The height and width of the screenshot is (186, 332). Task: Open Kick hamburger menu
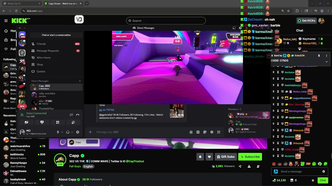click(x=6, y=21)
